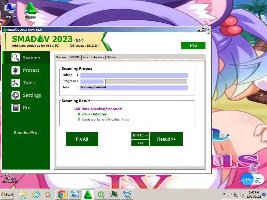Open the green hexagon shield taskbar app
This screenshot has height=200, width=267.
[x=101, y=194]
